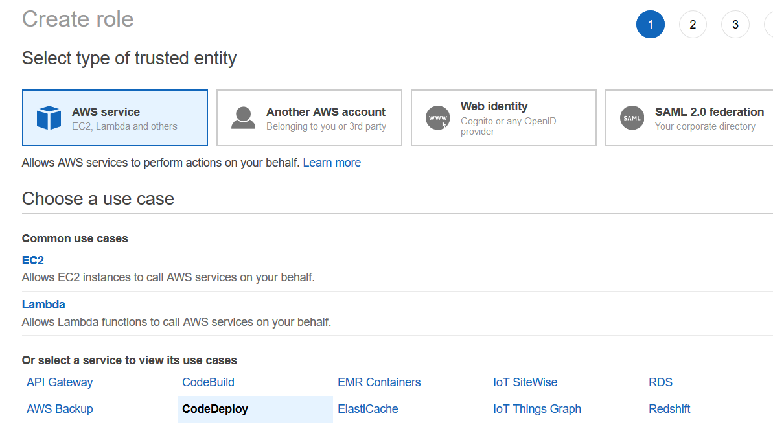Image resolution: width=773 pixels, height=429 pixels.
Task: Click the 'Choose a use case' heading
Action: click(98, 199)
